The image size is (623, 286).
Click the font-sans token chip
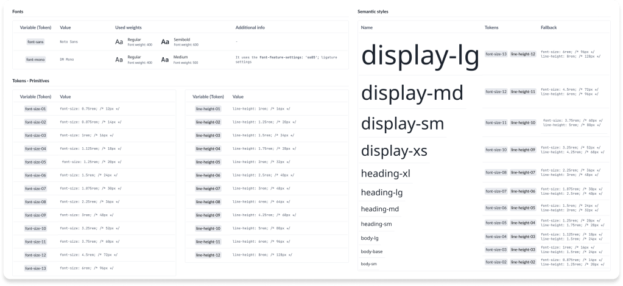pos(35,42)
